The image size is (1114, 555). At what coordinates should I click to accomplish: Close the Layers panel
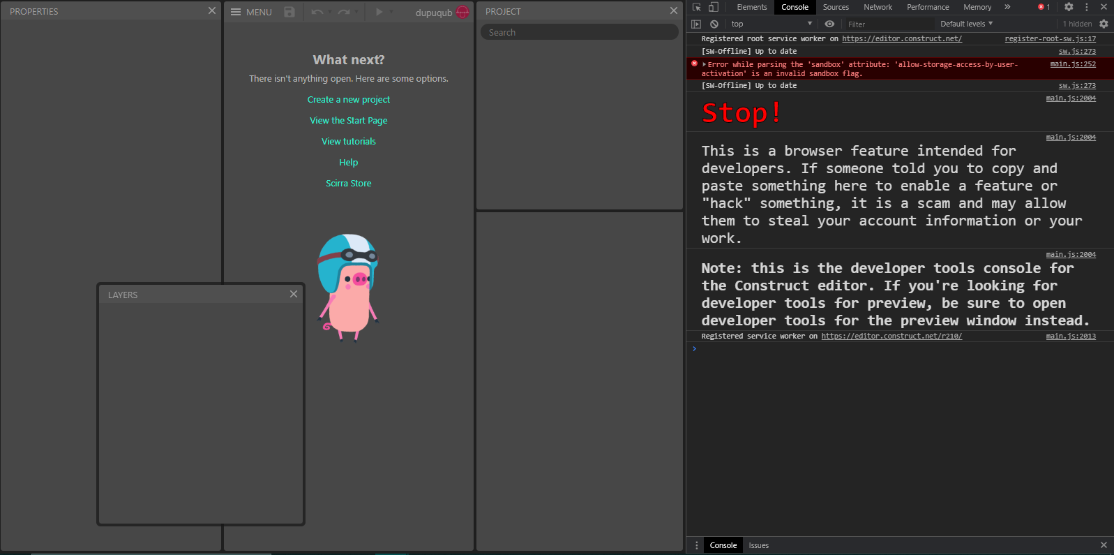click(294, 294)
